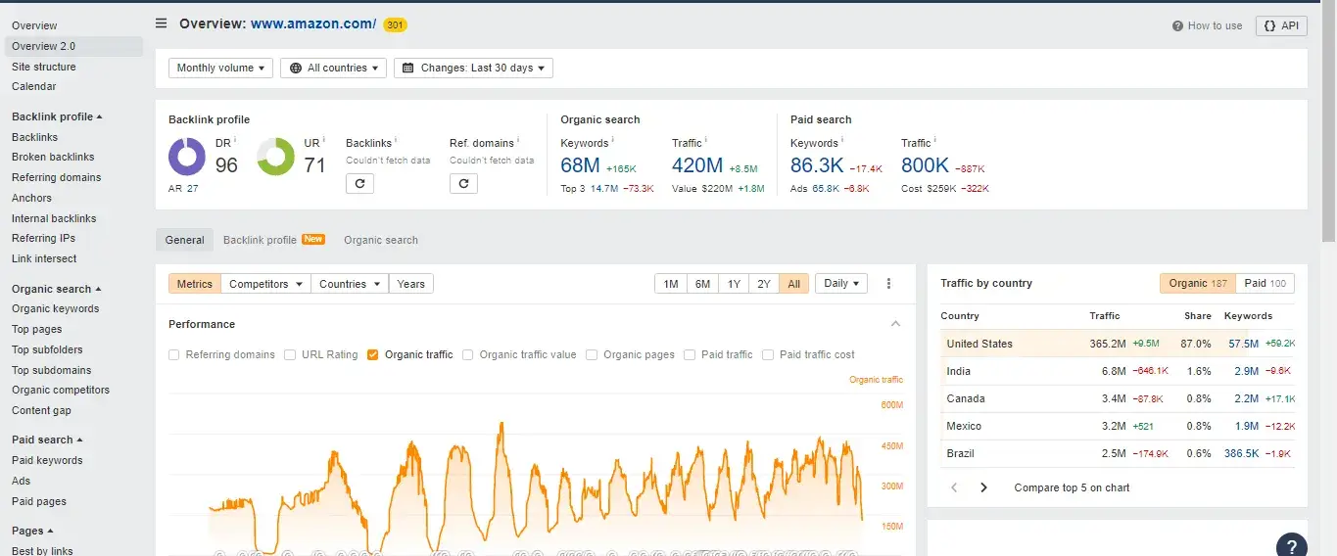Select the United States country row
1337x556 pixels.
coord(1118,344)
